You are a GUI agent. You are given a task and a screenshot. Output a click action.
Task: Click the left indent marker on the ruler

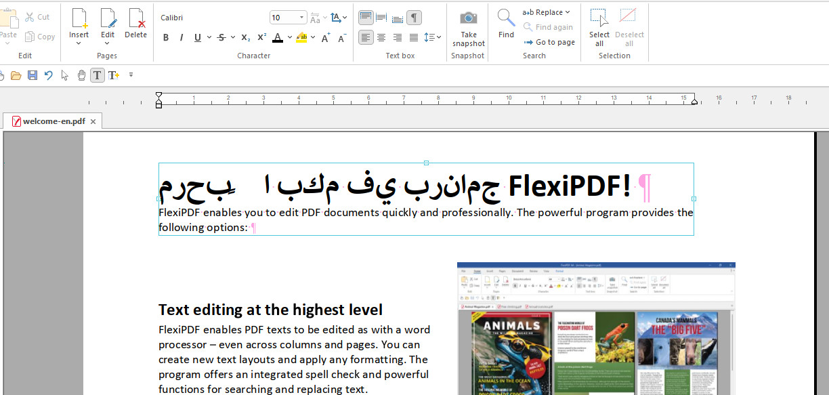[x=158, y=100]
